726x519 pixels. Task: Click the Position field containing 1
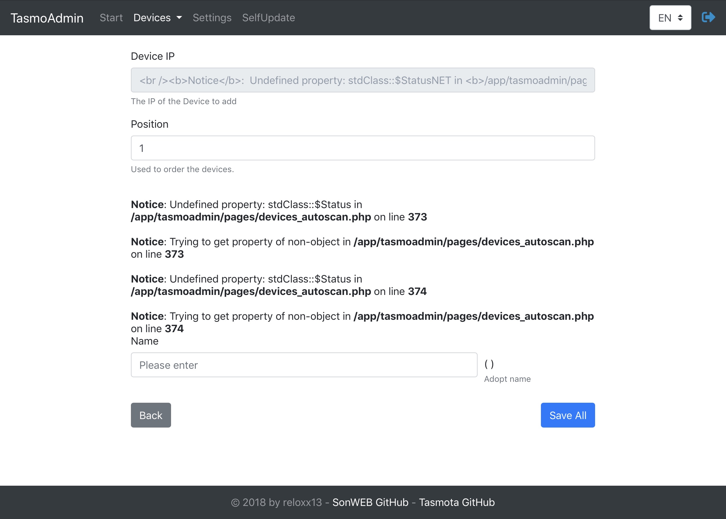(362, 148)
